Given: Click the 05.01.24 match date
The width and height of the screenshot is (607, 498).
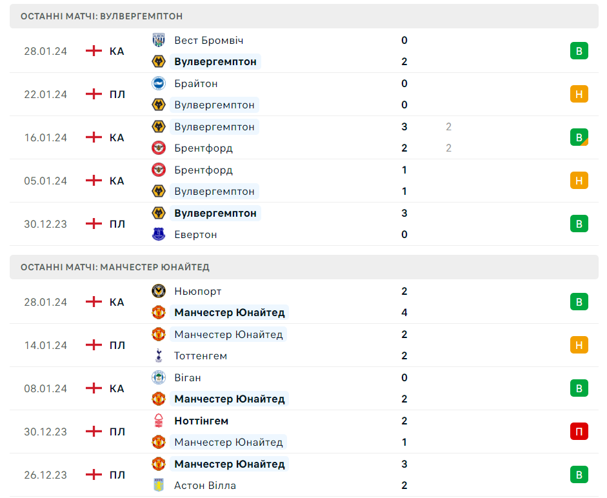Looking at the screenshot, I should [x=46, y=181].
